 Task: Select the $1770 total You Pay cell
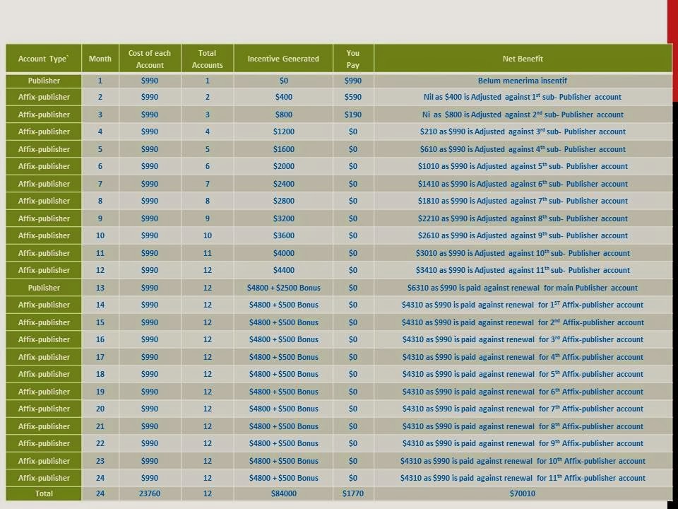tap(352, 493)
